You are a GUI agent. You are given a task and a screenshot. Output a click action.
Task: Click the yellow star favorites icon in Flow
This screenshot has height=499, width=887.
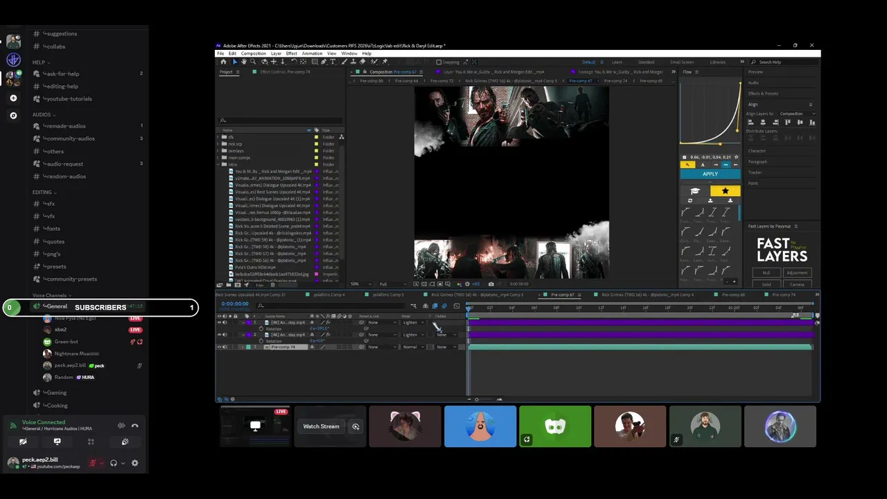[x=725, y=191]
